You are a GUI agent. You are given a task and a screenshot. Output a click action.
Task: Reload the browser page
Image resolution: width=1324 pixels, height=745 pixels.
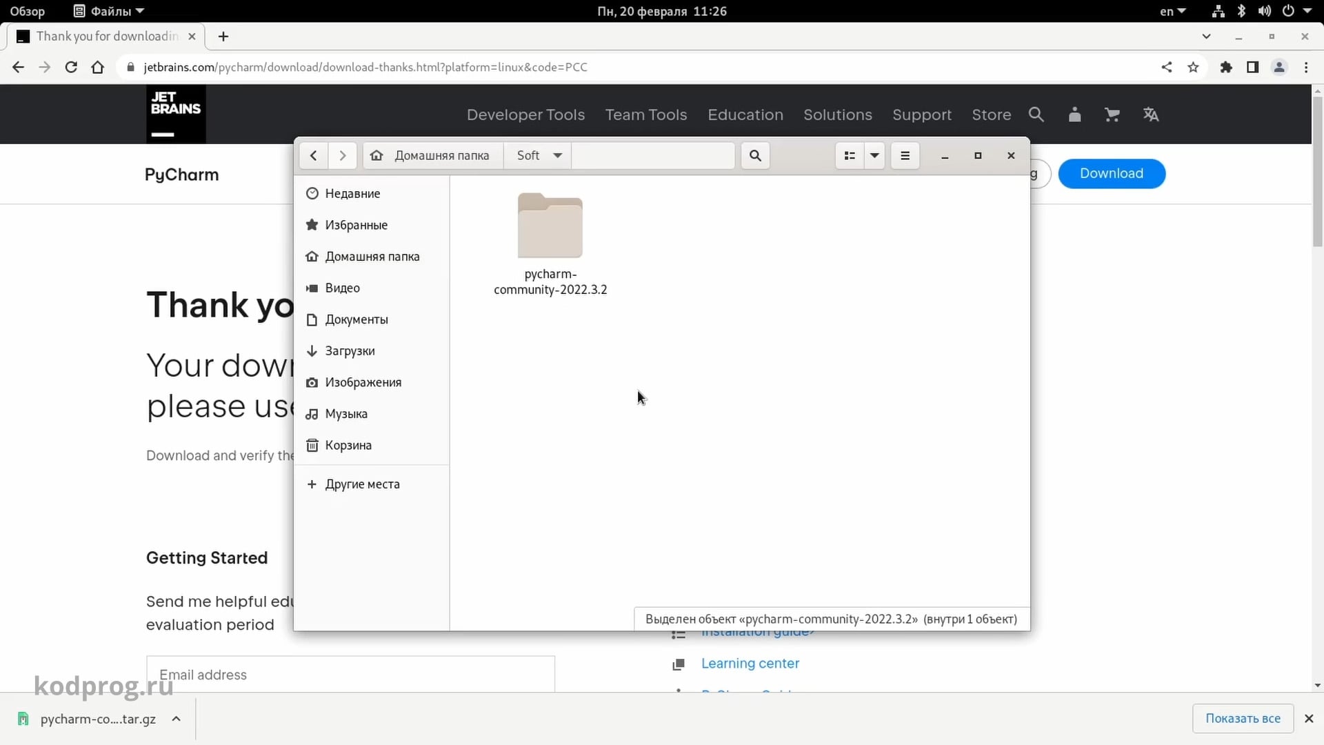tap(71, 67)
